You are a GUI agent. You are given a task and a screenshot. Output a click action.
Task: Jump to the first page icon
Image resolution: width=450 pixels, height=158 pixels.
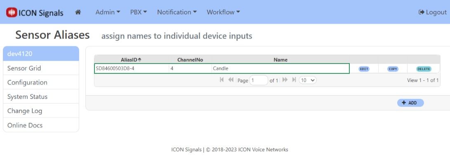(x=221, y=80)
